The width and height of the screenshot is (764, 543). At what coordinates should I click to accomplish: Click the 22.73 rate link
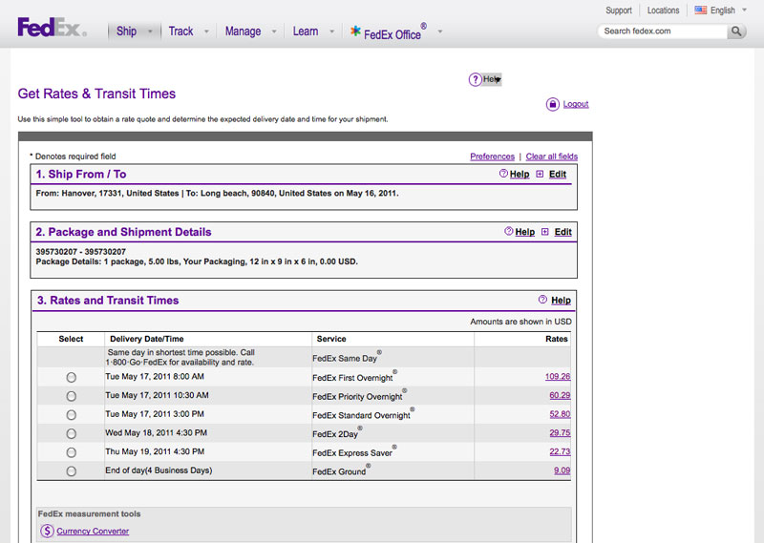(x=560, y=451)
